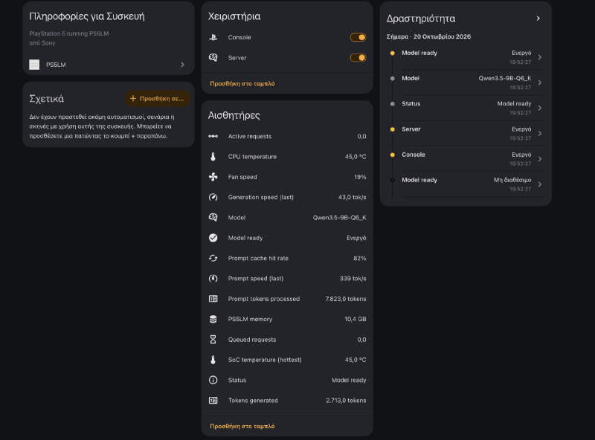Click the Queued requests sensor label
The image size is (595, 440).
tap(252, 340)
